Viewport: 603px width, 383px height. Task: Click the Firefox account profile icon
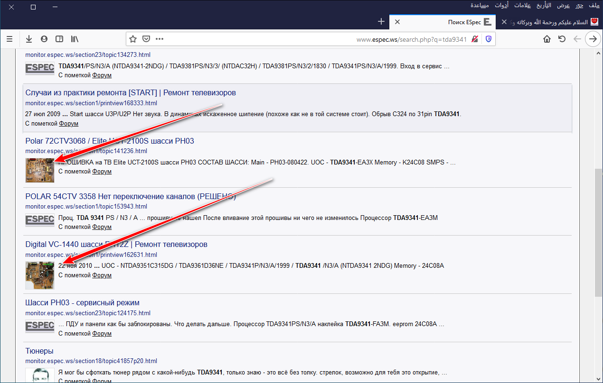tap(44, 39)
